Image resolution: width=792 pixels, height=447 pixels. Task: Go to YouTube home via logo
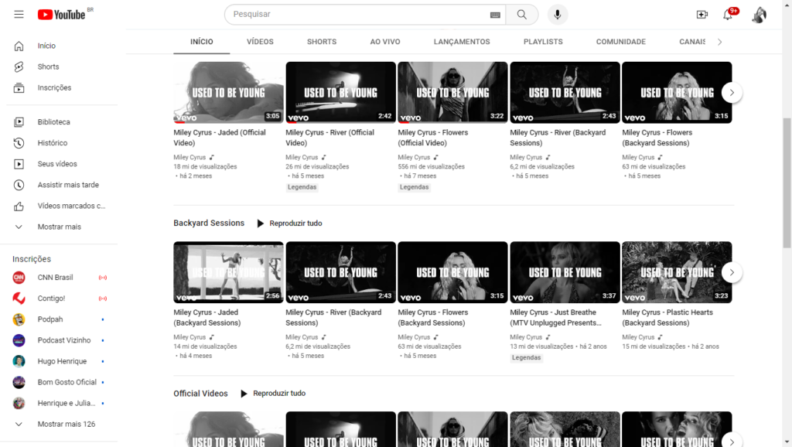click(62, 15)
